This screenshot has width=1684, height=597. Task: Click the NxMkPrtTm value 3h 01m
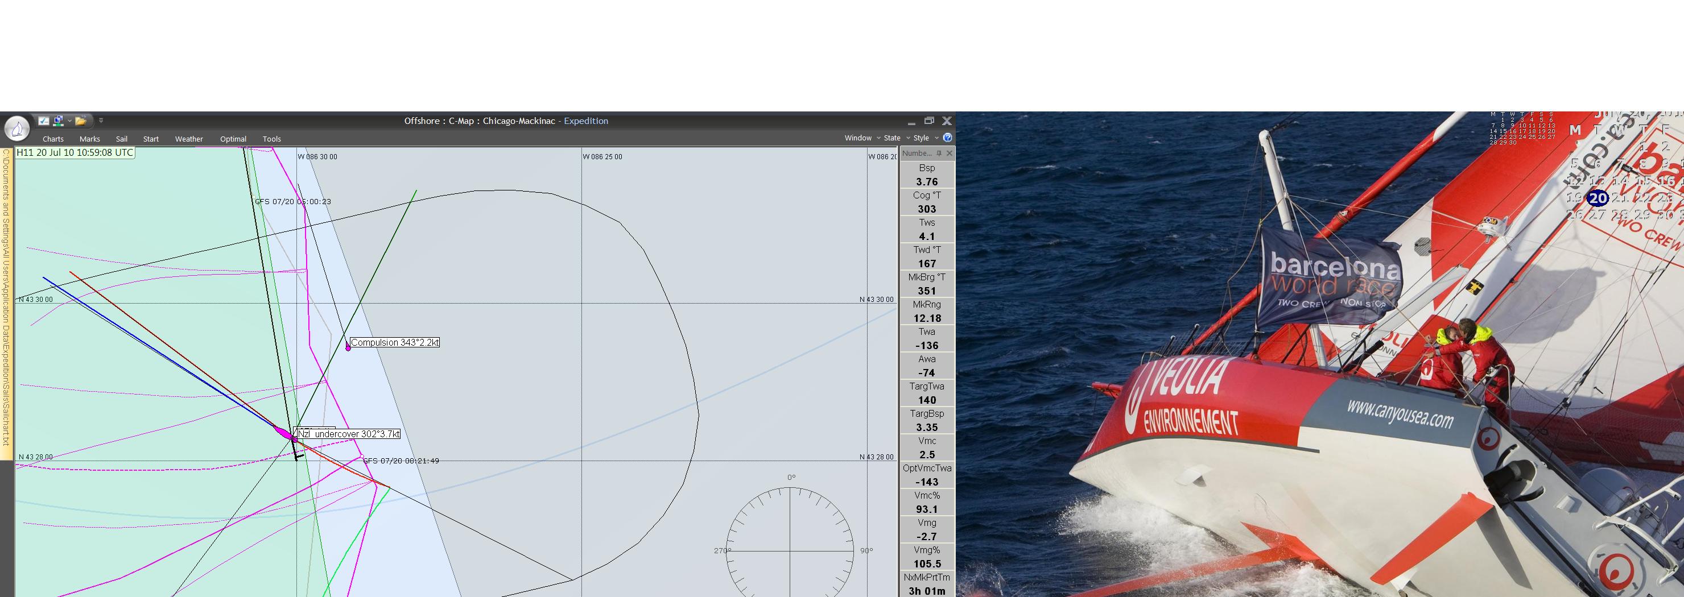(x=927, y=591)
